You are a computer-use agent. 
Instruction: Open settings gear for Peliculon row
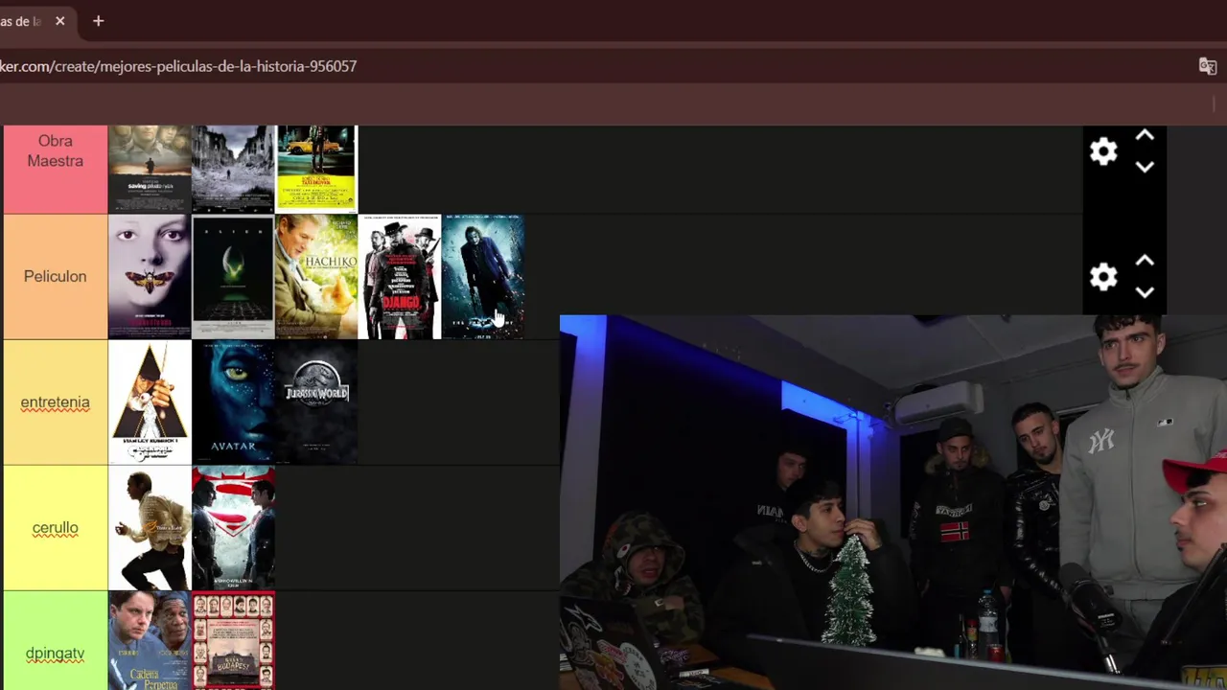[1103, 277]
